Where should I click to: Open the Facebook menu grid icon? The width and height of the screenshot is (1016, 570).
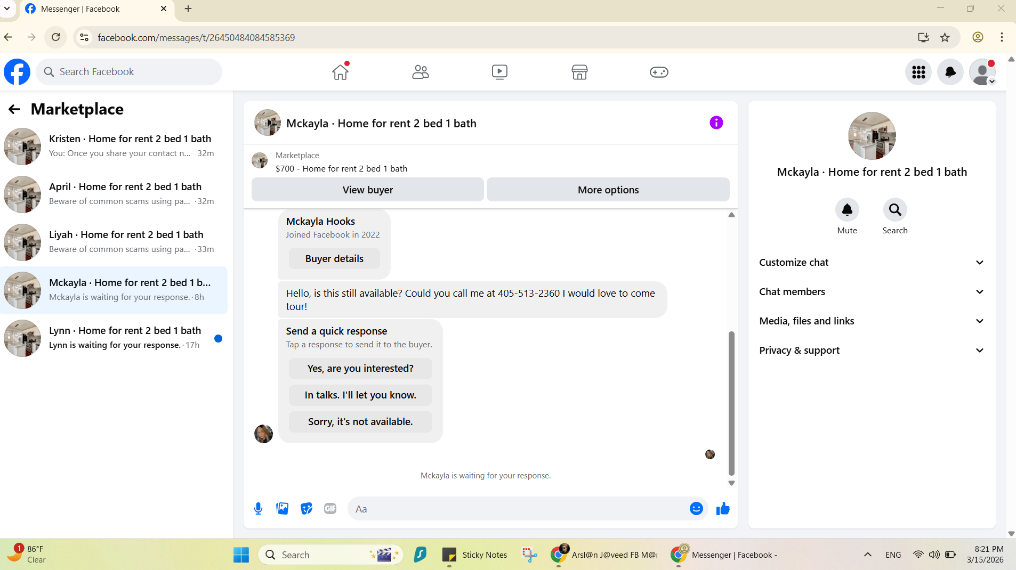(918, 72)
